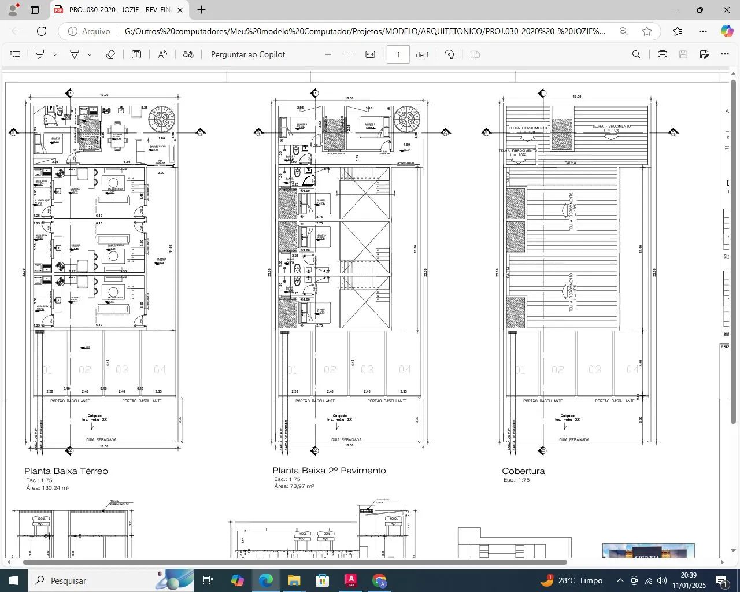Open the translate tool

tap(188, 54)
